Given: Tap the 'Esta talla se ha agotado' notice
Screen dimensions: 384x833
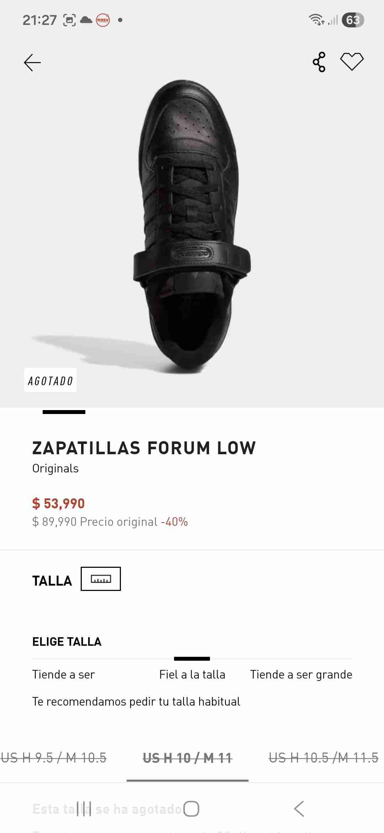Looking at the screenshot, I should [x=107, y=808].
